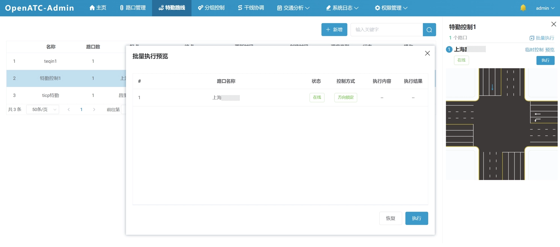Viewport: 560px width, 247px height.
Task: Click the 新增 add button
Action: (x=334, y=30)
